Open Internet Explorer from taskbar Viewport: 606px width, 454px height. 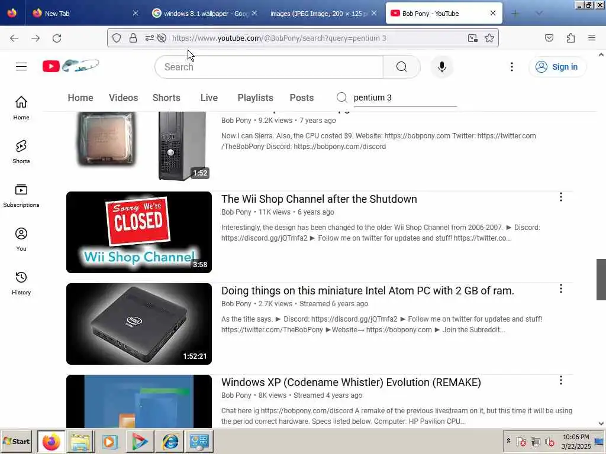(170, 441)
